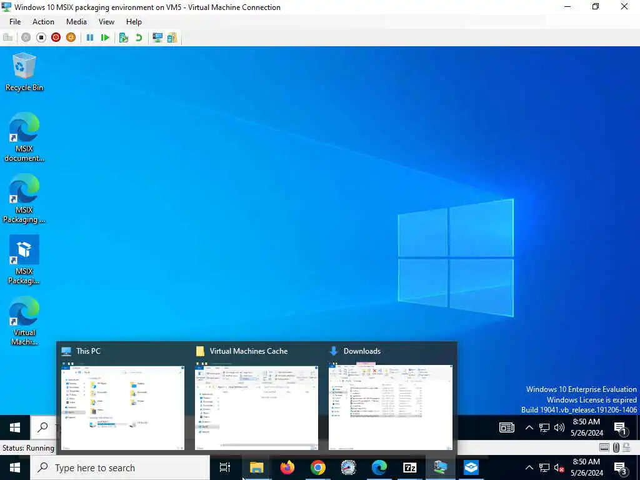This screenshot has width=640, height=480.
Task: Open the blue box app on host taskbar
Action: point(471,467)
